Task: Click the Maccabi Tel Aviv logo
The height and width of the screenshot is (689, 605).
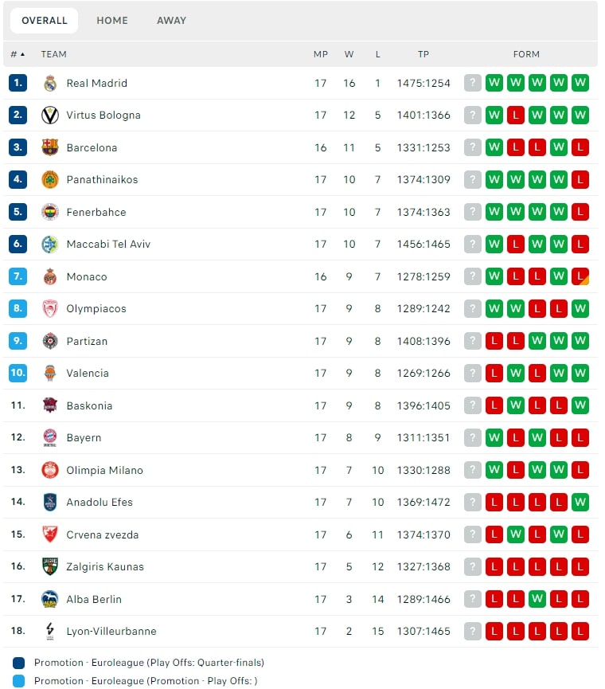Action: pyautogui.click(x=50, y=245)
